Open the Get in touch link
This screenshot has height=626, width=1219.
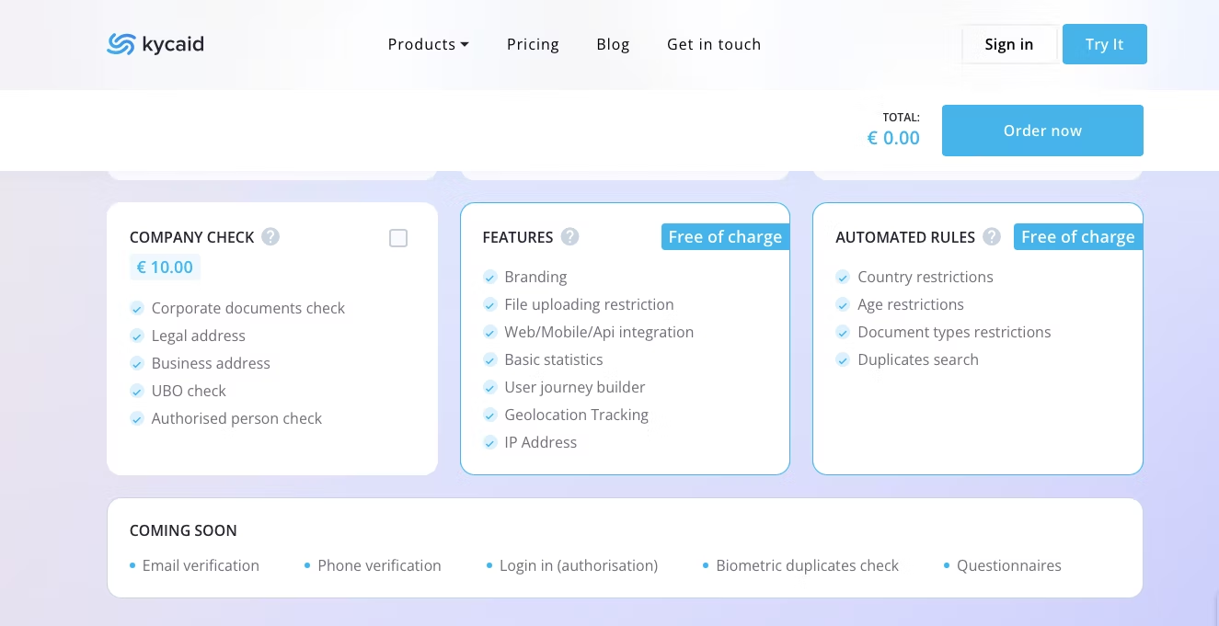point(714,44)
